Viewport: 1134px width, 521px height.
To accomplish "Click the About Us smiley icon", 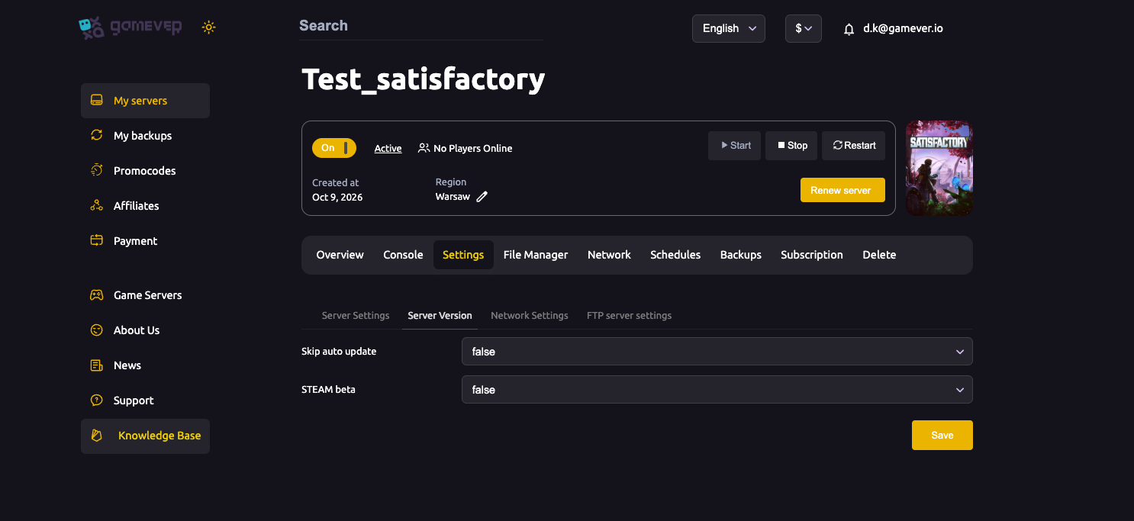I will coord(96,330).
